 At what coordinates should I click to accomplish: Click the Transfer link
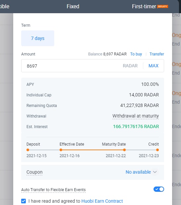157,54
